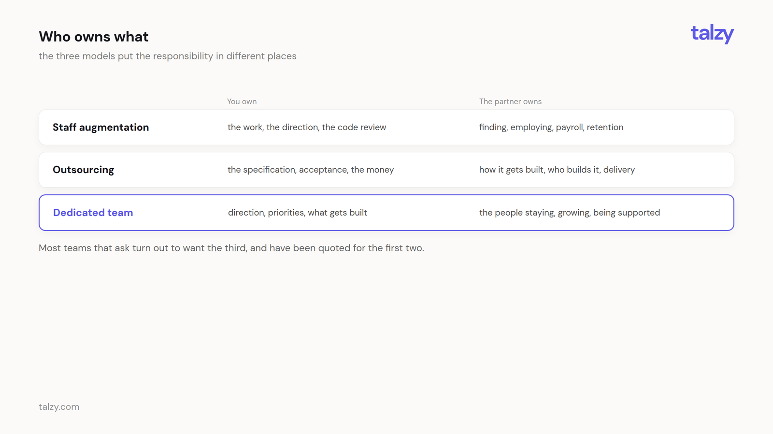Click 'the specification, acceptance, the money'

pos(311,170)
